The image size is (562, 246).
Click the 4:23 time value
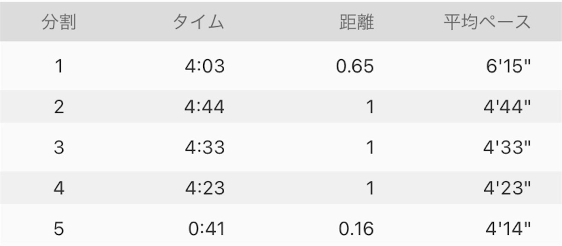click(x=204, y=188)
